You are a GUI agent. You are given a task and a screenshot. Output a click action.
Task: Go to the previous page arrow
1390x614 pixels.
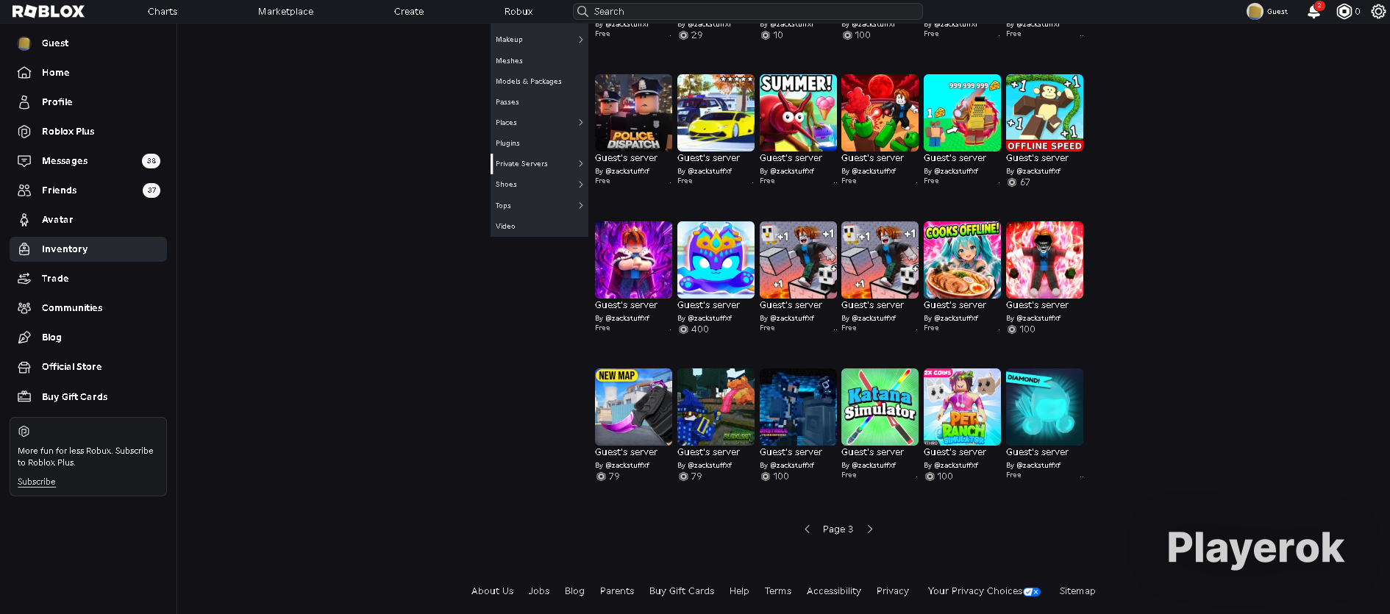(x=807, y=529)
